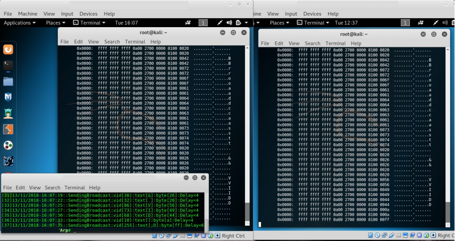Click the volume icon in left VM's top bar
The width and height of the screenshot is (455, 241).
229,23
